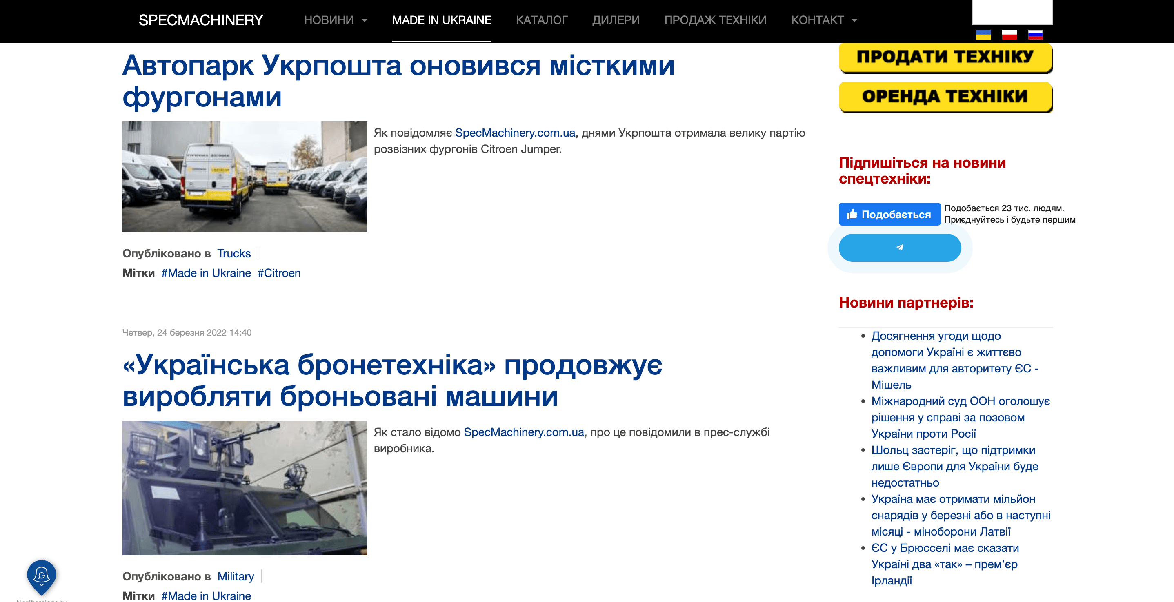Switch site language to Russian flag
Viewport: 1174px width, 602px height.
(1036, 35)
